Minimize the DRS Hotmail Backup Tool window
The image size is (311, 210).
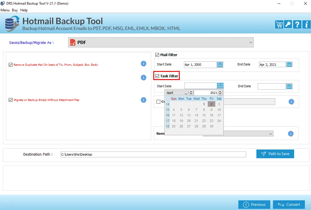(279, 3)
